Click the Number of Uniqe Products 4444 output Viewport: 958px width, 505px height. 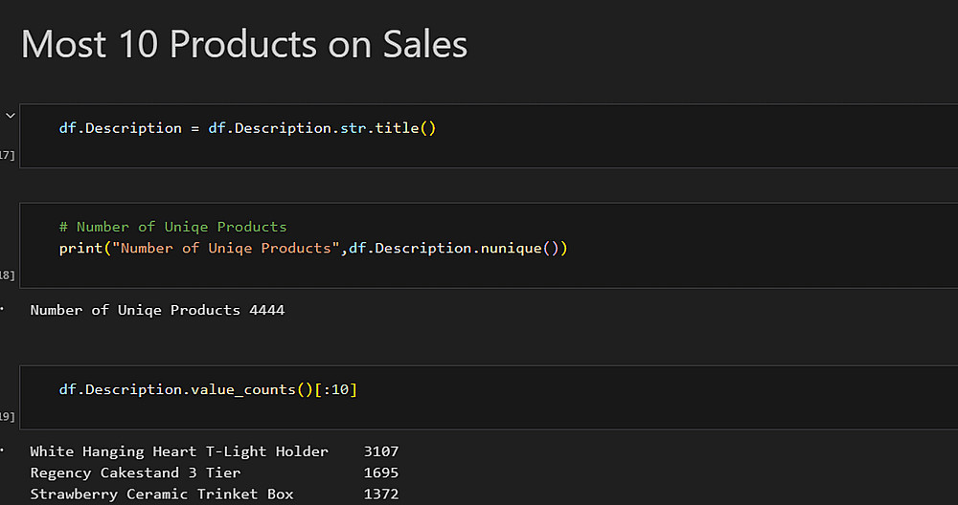[x=157, y=310]
